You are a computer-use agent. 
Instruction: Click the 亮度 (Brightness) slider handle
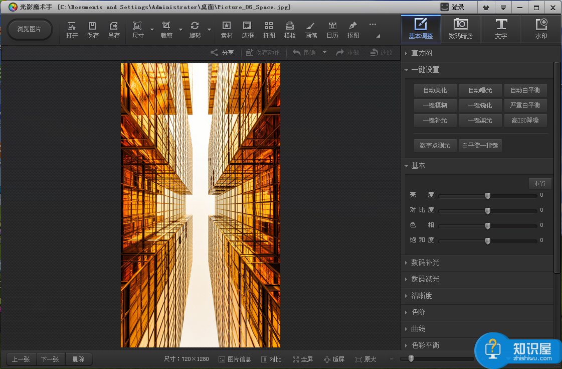tap(487, 196)
